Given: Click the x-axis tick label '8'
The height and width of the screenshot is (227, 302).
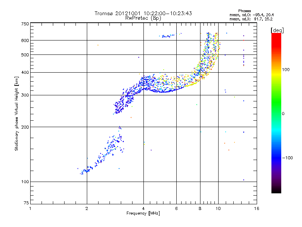Looking at the screenshot, I should pos(200,208).
